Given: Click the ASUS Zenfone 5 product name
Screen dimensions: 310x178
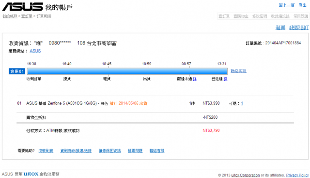Looking at the screenshot, I should coord(67,103).
